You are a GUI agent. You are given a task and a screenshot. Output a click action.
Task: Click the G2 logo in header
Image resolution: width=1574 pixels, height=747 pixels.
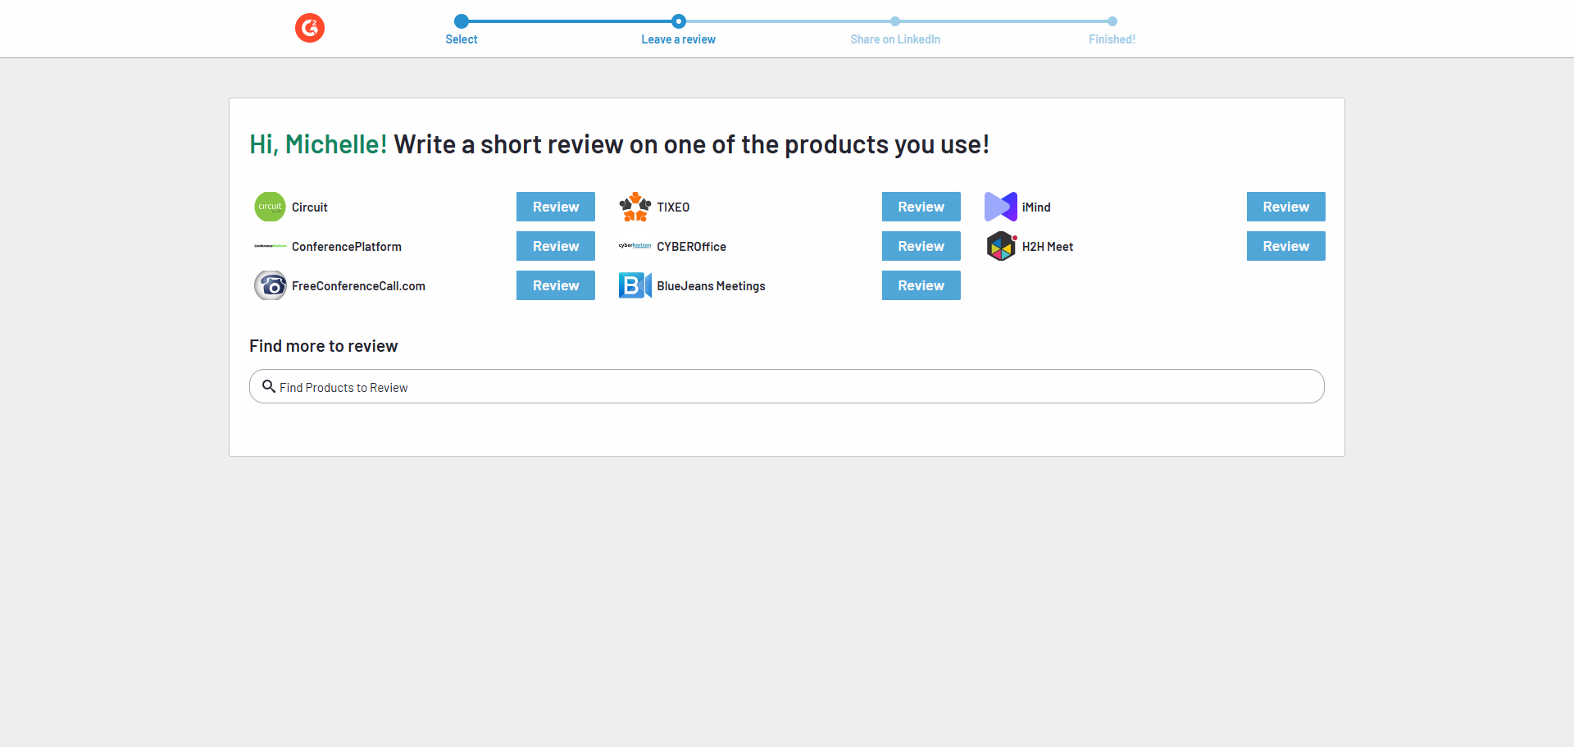310,28
